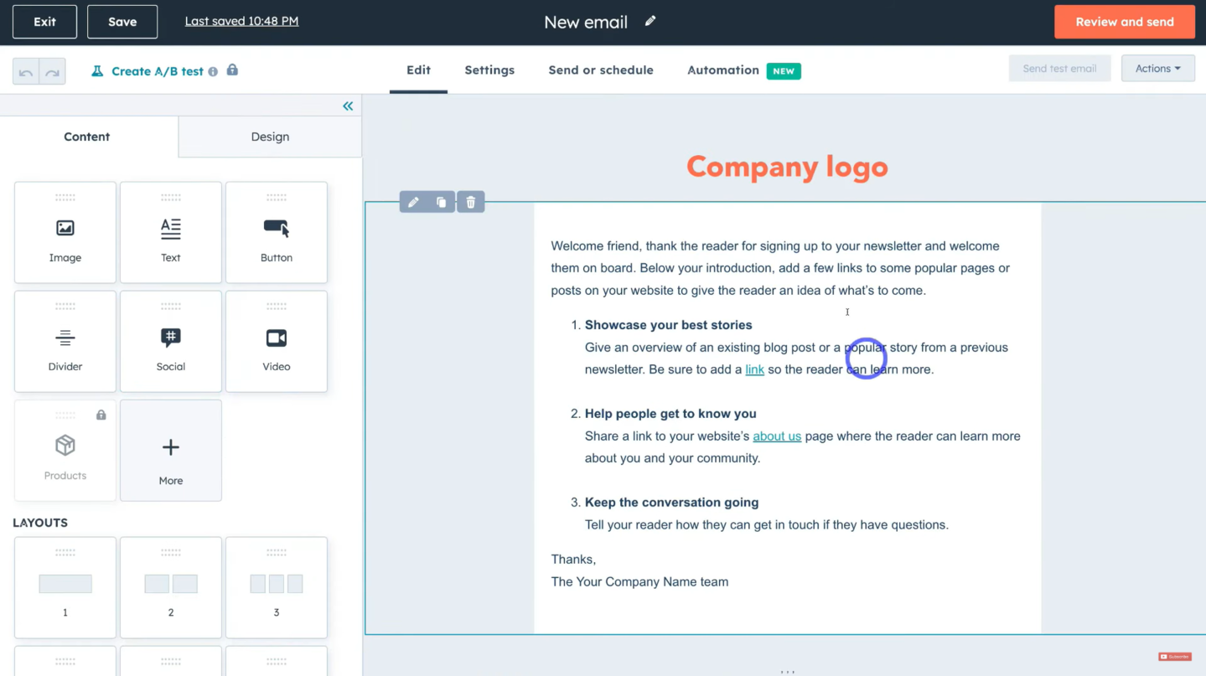
Task: Click the lock icon next to A/B test
Action: click(232, 70)
